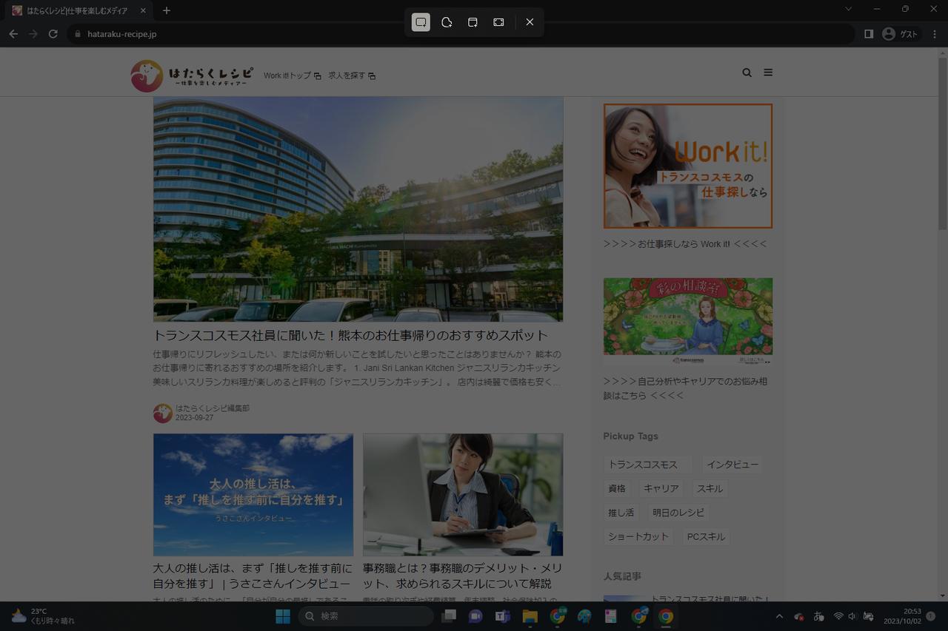Viewport: 948px width, 631px height.
Task: Select the スキル pickup tag
Action: click(x=710, y=488)
